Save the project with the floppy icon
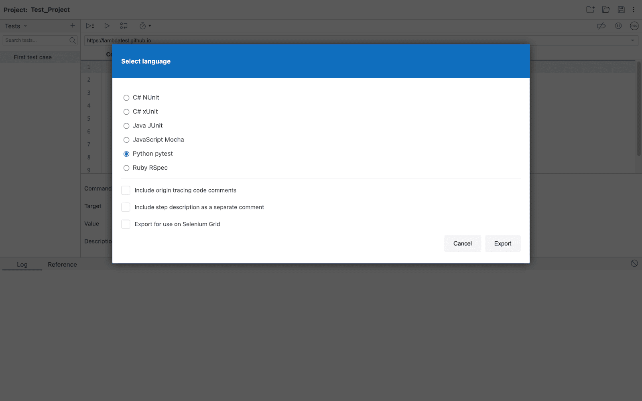This screenshot has width=642, height=401. 621,10
